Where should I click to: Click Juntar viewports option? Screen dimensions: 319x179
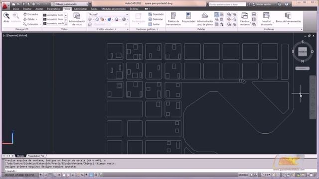[x=154, y=24]
